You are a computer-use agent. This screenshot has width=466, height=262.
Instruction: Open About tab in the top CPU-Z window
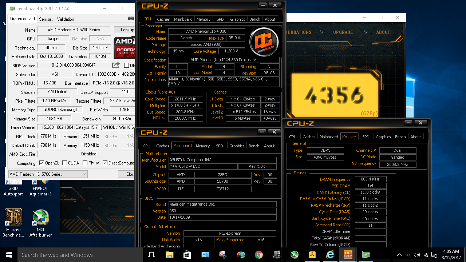pos(270,19)
